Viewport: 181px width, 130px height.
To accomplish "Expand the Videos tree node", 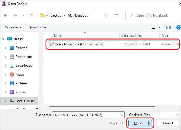I will [5, 92].
